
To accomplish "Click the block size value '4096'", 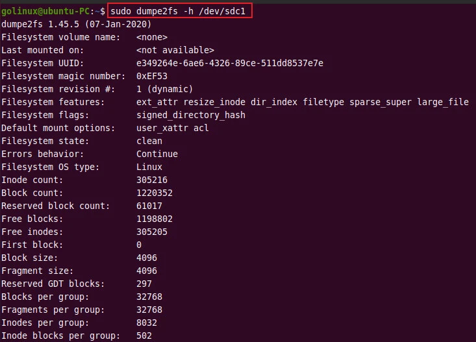I will 147,258.
